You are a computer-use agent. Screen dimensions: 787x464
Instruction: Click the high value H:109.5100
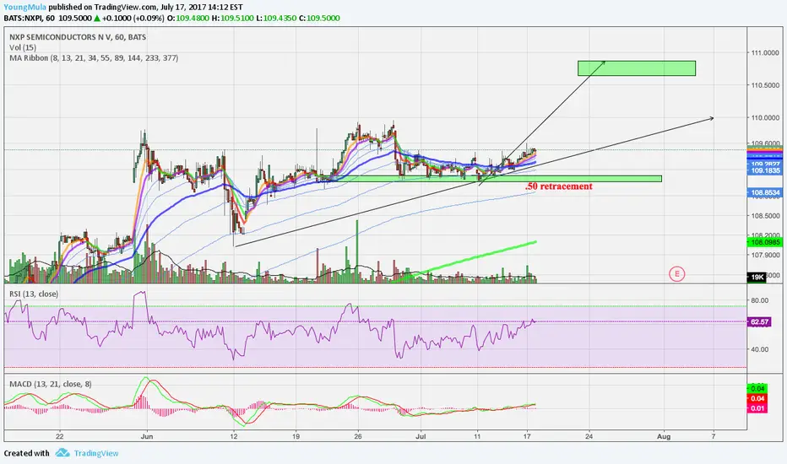coord(233,18)
